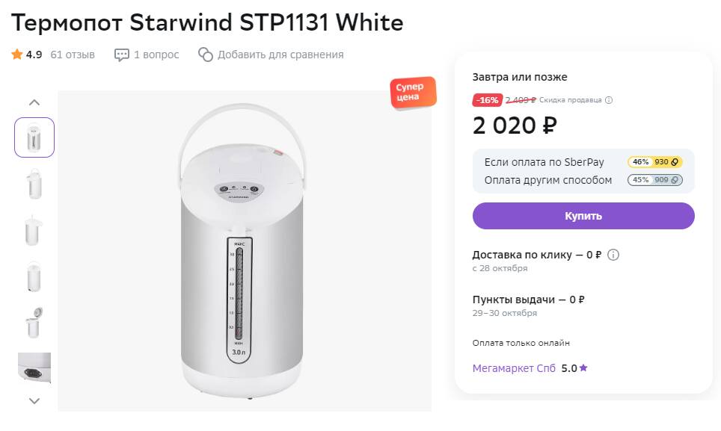Click info icon next to seller discount
Screen dimensions: 721x431
pos(609,100)
